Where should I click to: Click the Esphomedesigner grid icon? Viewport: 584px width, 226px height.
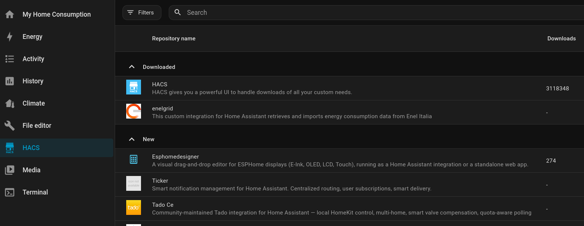click(x=134, y=159)
